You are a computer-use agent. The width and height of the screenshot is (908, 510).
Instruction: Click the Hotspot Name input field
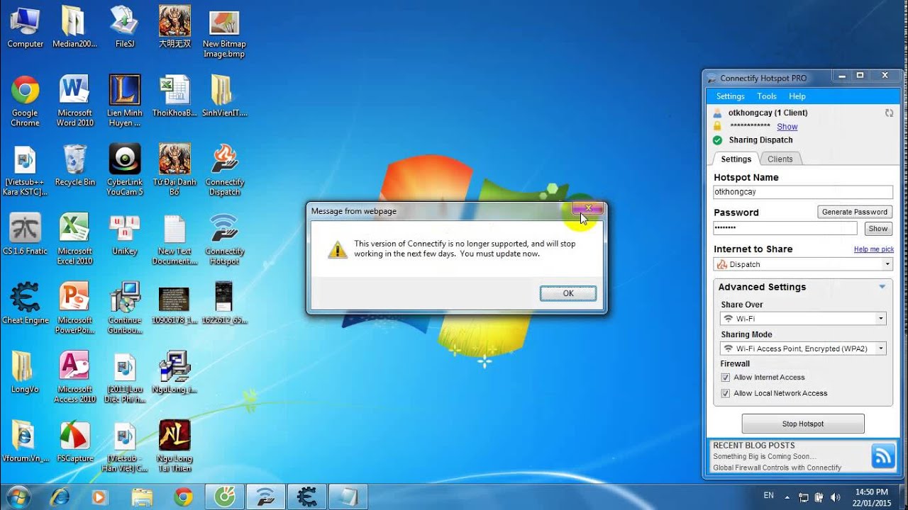point(803,192)
